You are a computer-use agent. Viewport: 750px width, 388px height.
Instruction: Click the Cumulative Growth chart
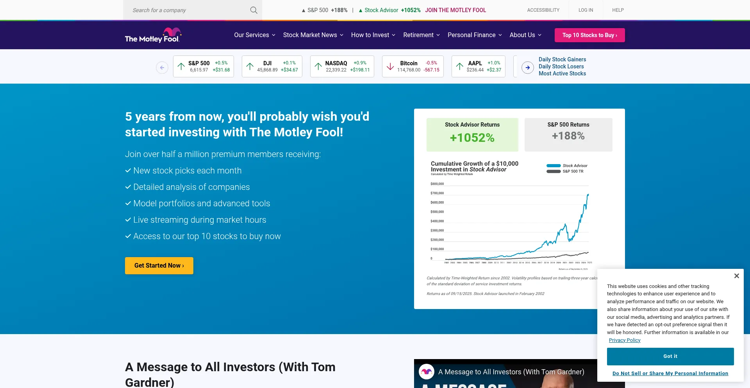pyautogui.click(x=511, y=215)
